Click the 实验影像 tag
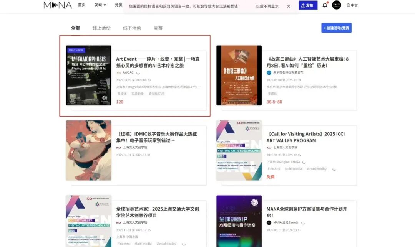The width and height of the screenshot is (415, 247). click(x=137, y=94)
